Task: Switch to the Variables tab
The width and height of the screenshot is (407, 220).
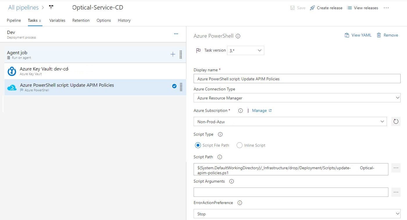Action: pos(57,20)
